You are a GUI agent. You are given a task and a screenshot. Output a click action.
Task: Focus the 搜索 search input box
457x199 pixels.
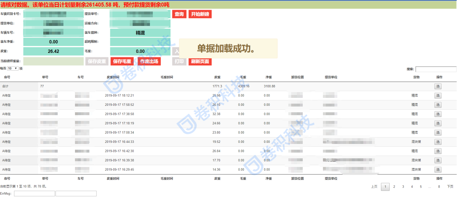[x=436, y=69]
